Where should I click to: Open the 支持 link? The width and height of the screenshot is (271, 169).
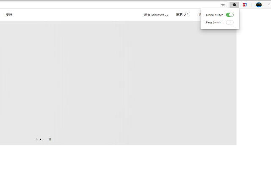9,15
